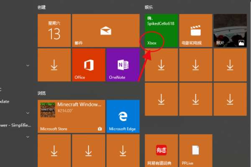Click download tile directly below 电影和电视
This screenshot has width=251, height=167.
tap(196, 65)
